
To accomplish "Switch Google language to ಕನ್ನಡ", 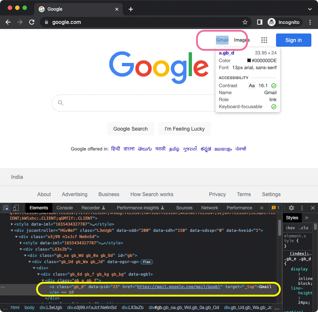I will pos(206,149).
